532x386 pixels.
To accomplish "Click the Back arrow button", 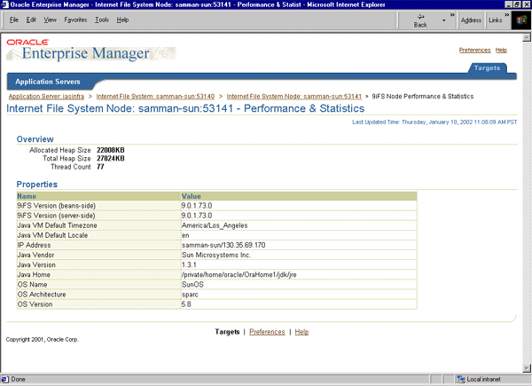I will pos(420,20).
